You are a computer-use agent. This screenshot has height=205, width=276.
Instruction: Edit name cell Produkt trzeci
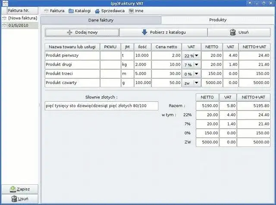pyautogui.click(x=72, y=74)
